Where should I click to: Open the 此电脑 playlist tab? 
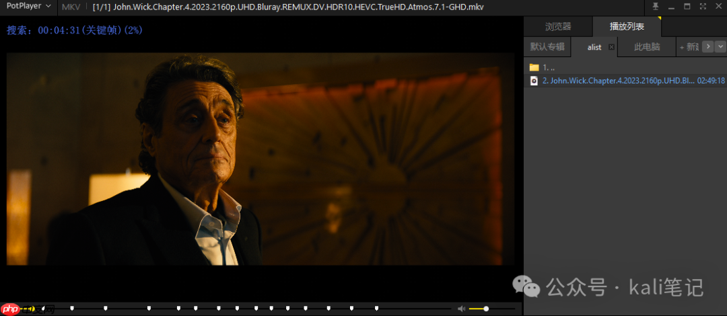647,47
